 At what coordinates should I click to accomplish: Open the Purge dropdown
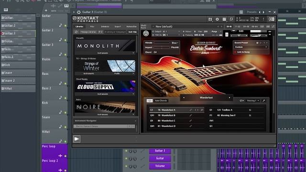point(217,32)
